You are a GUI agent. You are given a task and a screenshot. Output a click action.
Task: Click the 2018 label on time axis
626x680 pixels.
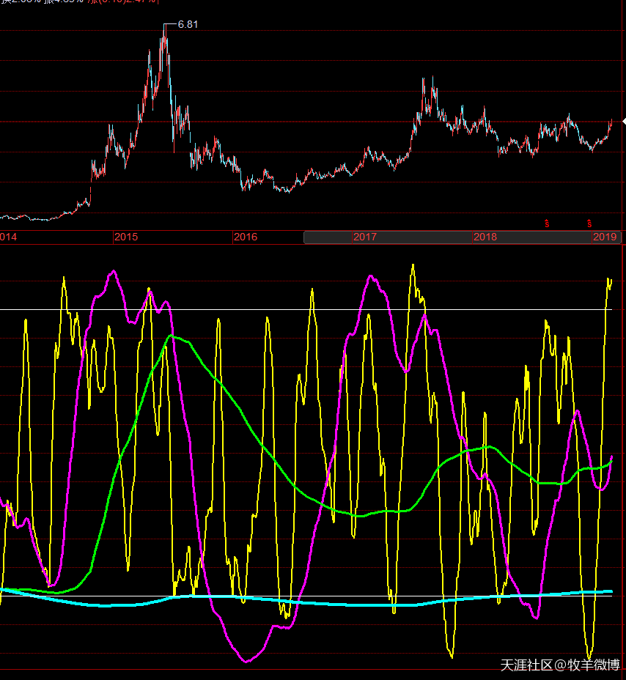click(485, 237)
